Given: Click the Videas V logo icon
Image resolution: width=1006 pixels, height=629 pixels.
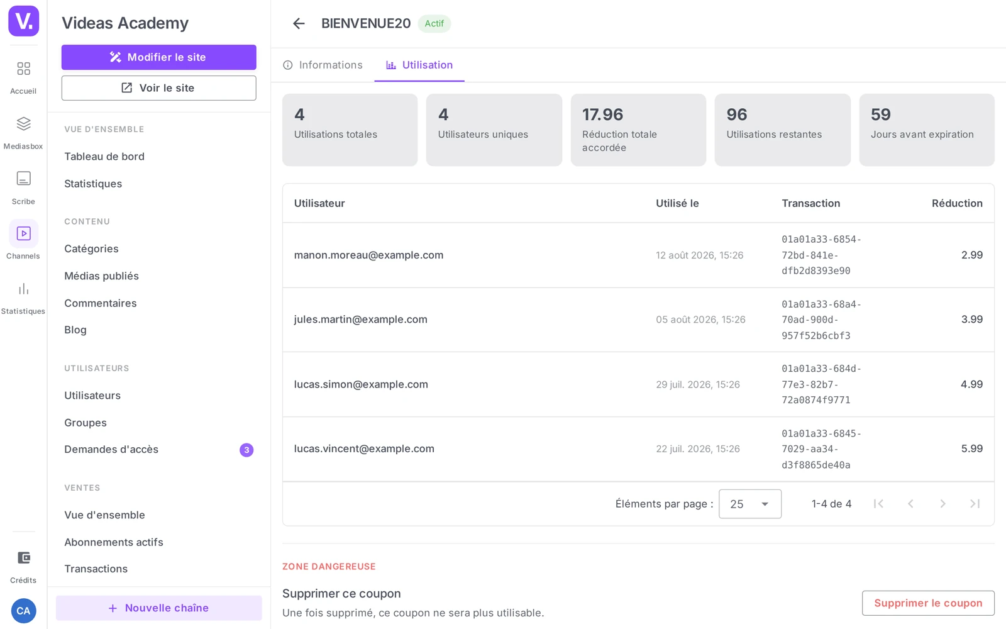Looking at the screenshot, I should 23,21.
